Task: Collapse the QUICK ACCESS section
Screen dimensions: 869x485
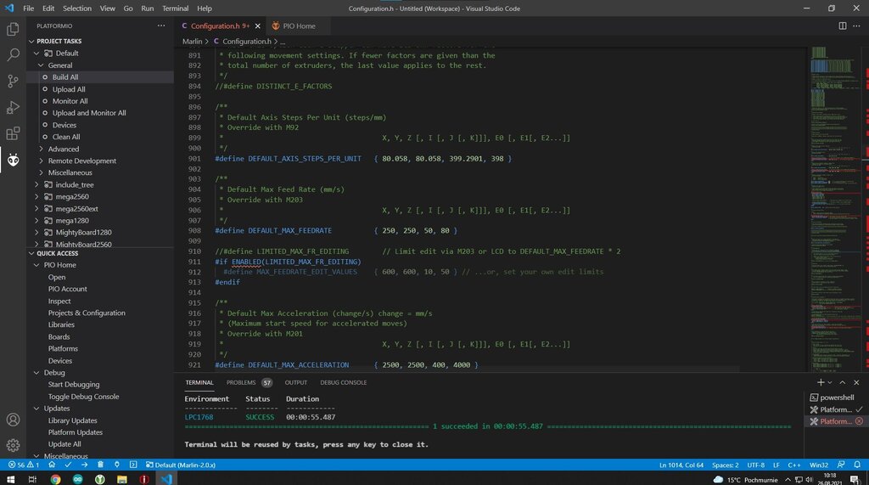Action: tap(57, 253)
